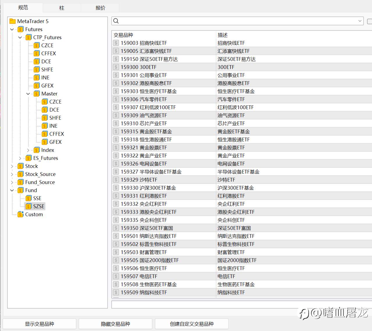
Task: Click the SSE group icon under Fund
Action: [28, 198]
